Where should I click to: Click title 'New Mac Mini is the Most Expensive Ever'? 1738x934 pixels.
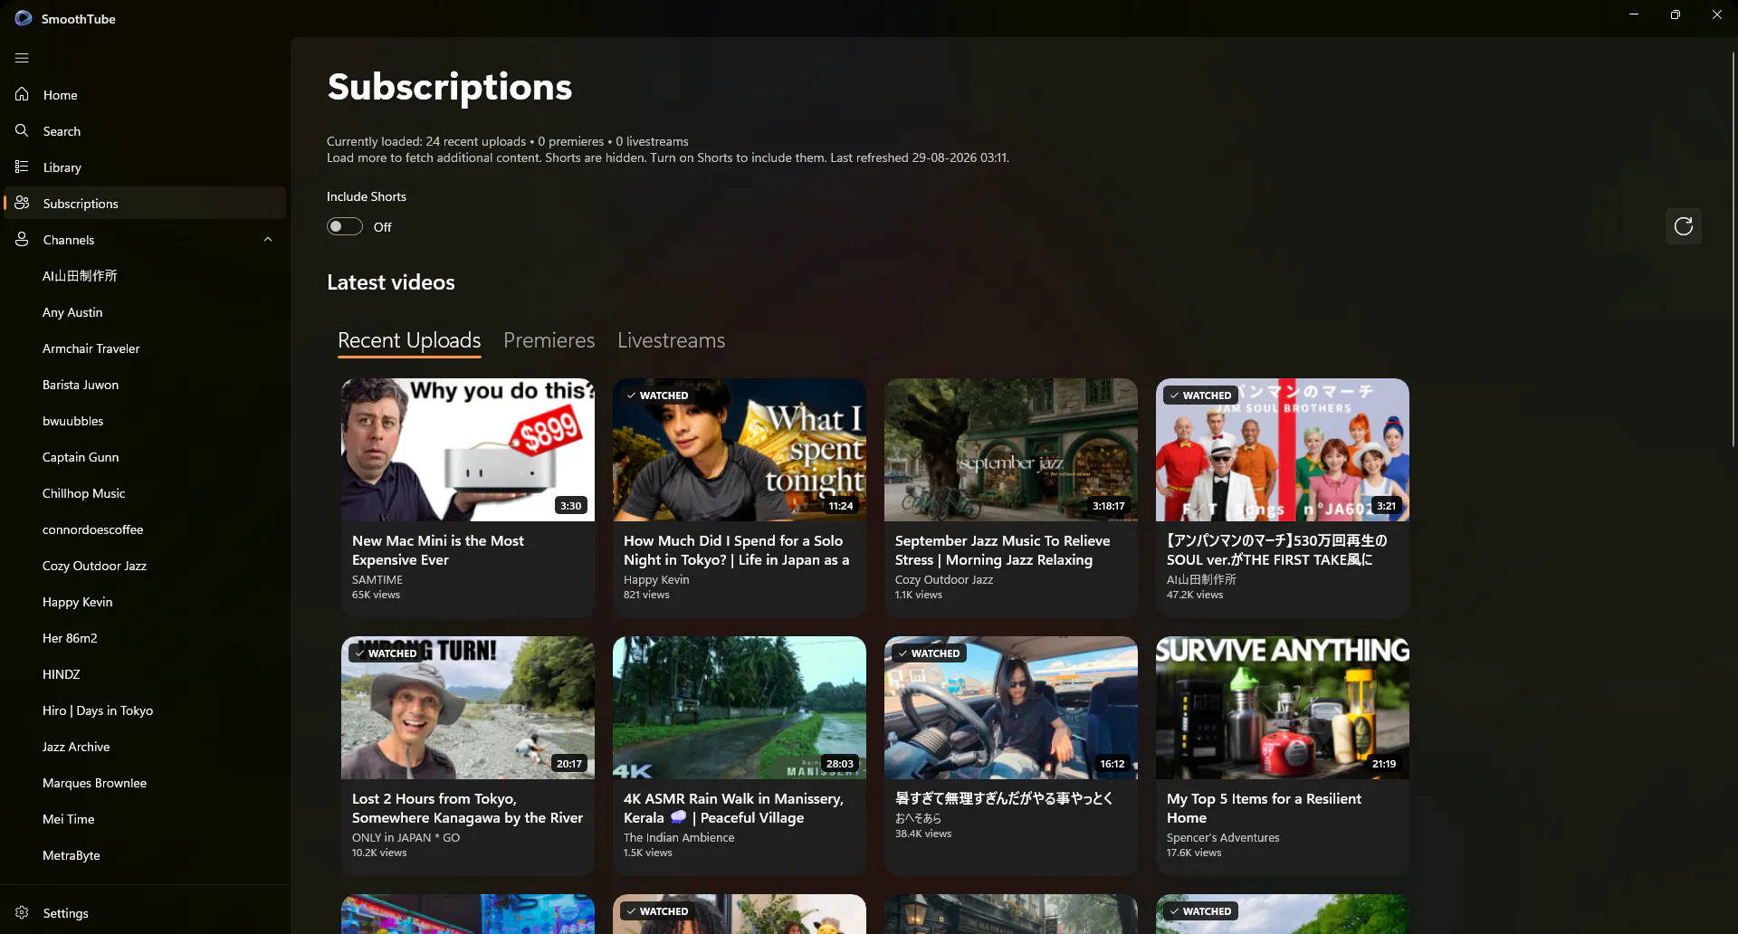pyautogui.click(x=438, y=550)
